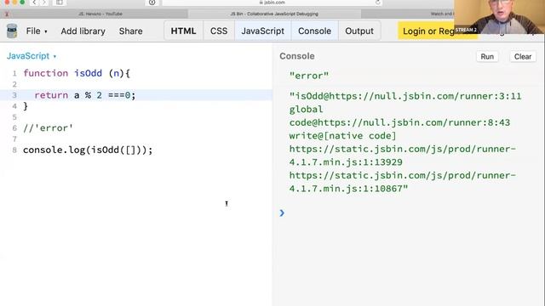Click the browser forward arrow
The height and width of the screenshot is (306, 545).
[x=44, y=3]
